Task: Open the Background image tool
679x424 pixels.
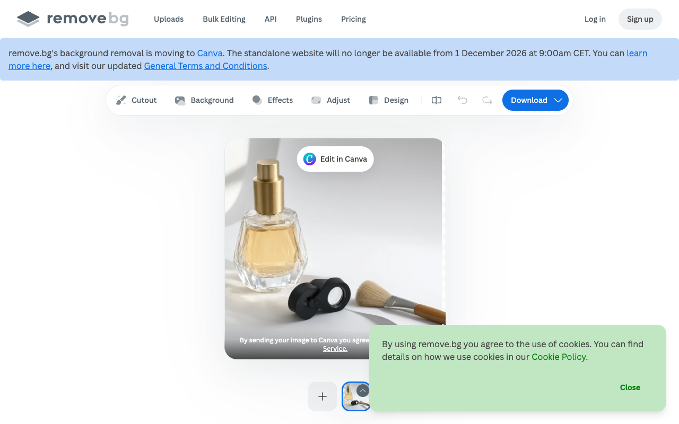Action: 204,100
